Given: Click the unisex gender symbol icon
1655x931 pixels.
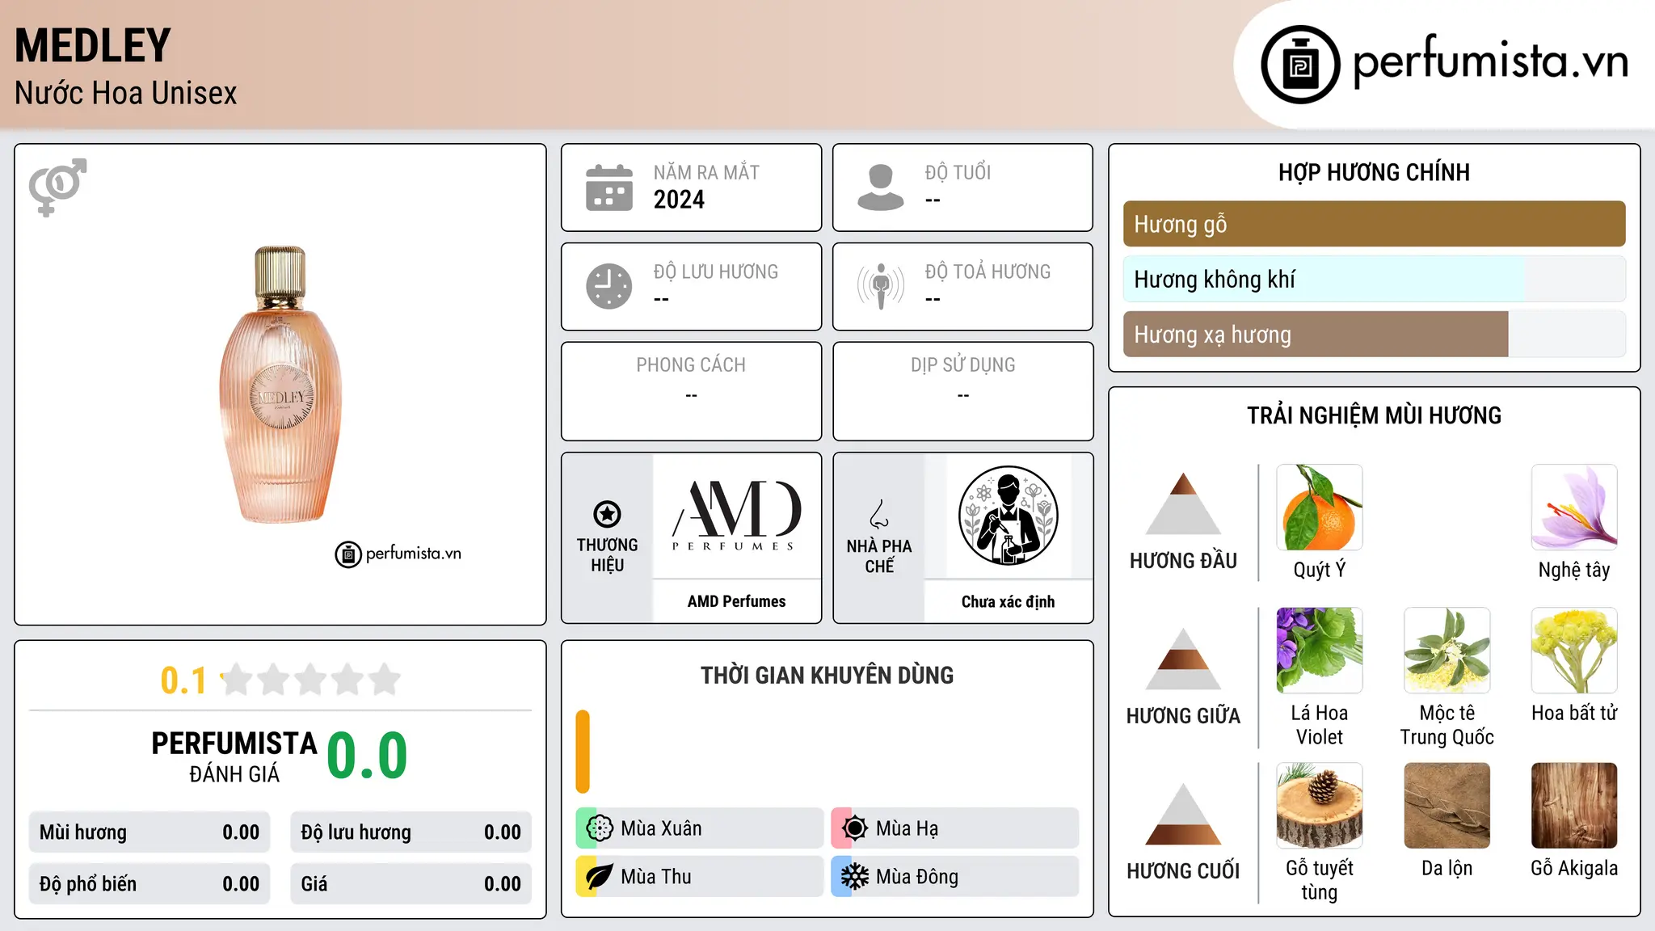Looking at the screenshot, I should (57, 187).
